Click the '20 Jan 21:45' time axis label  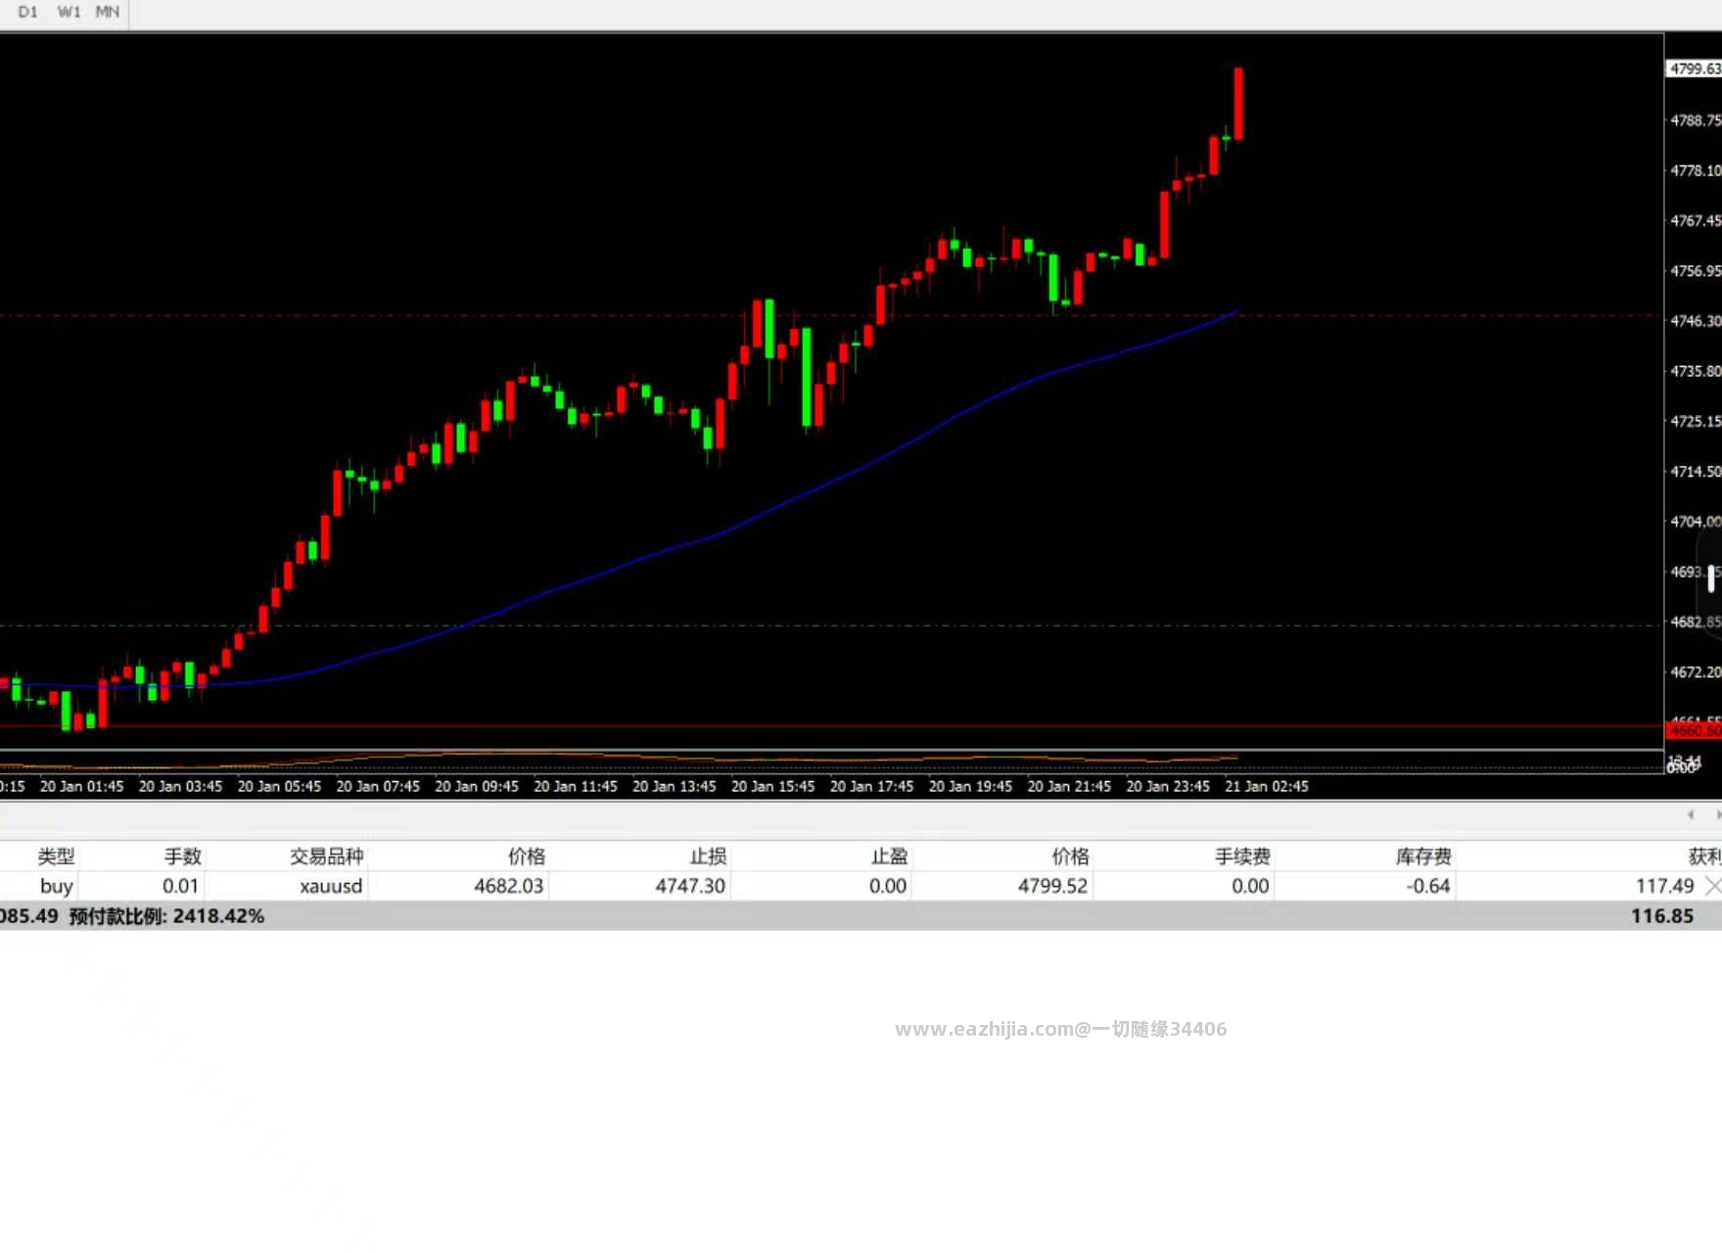coord(1070,786)
